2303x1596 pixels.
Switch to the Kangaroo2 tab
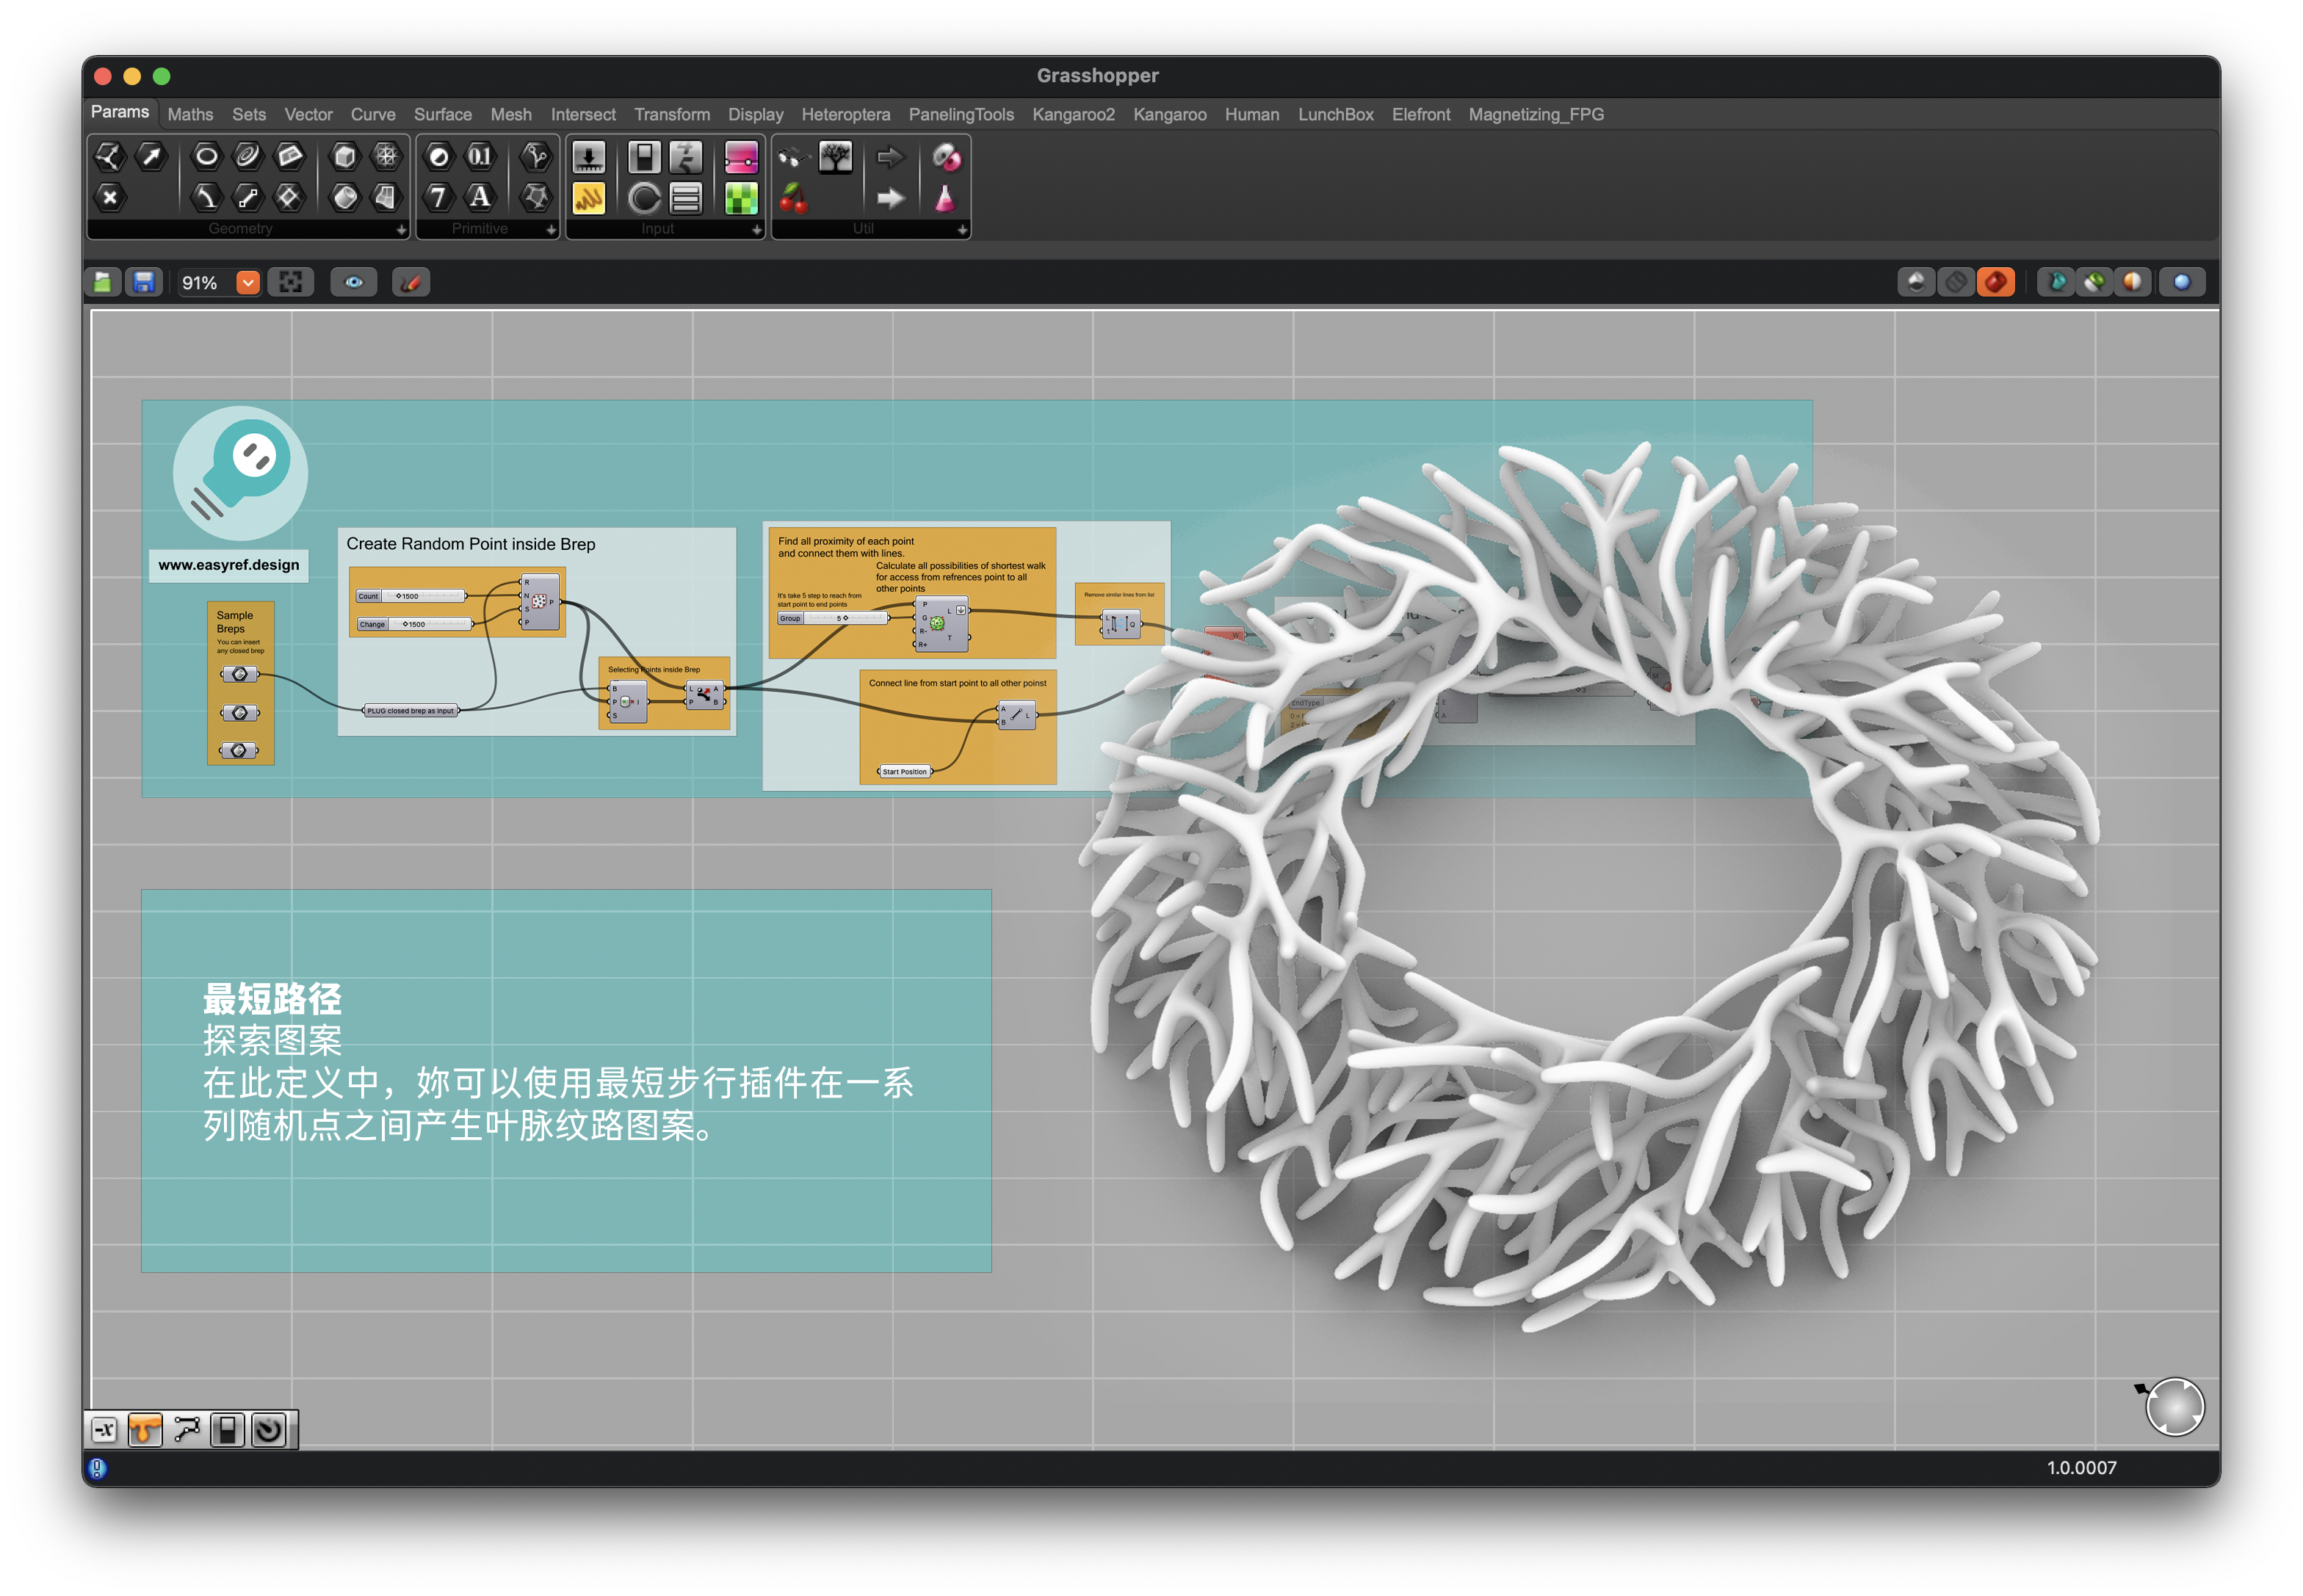[1072, 115]
